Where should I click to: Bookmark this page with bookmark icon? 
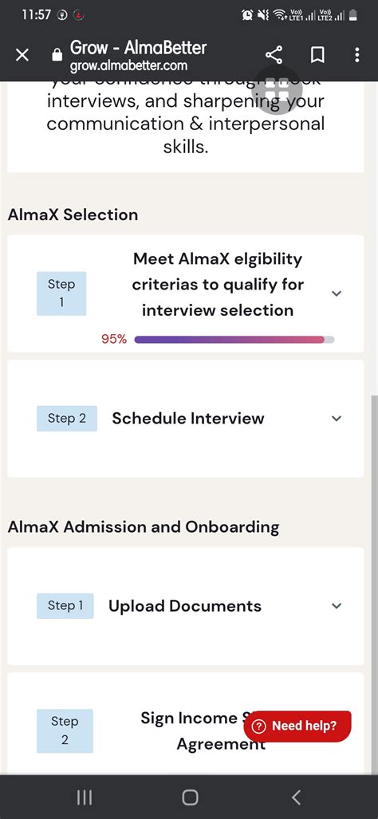pyautogui.click(x=317, y=55)
